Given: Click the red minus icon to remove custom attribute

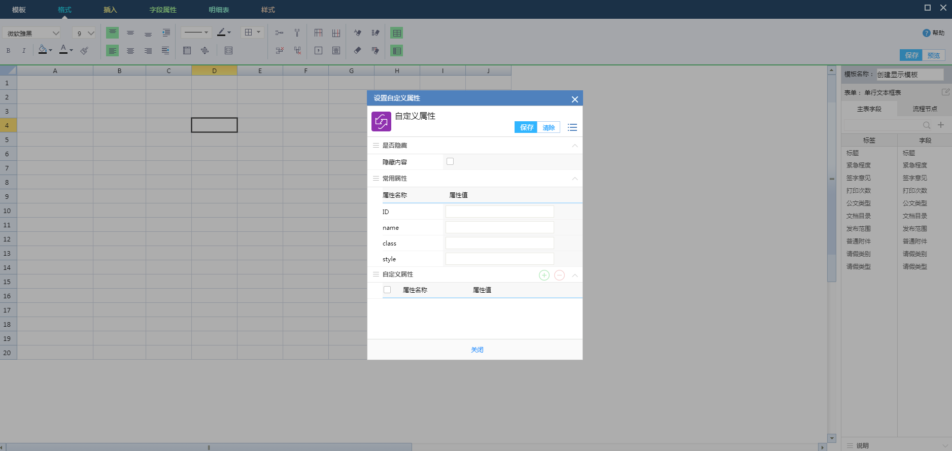Looking at the screenshot, I should 559,275.
